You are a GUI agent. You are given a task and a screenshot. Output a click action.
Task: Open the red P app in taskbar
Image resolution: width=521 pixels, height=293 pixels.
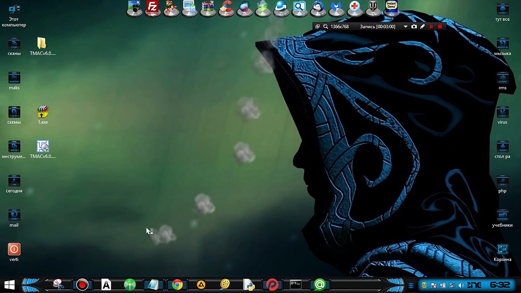[x=272, y=284]
